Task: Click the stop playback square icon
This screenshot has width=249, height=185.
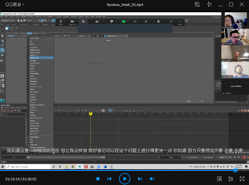Action: (98, 179)
